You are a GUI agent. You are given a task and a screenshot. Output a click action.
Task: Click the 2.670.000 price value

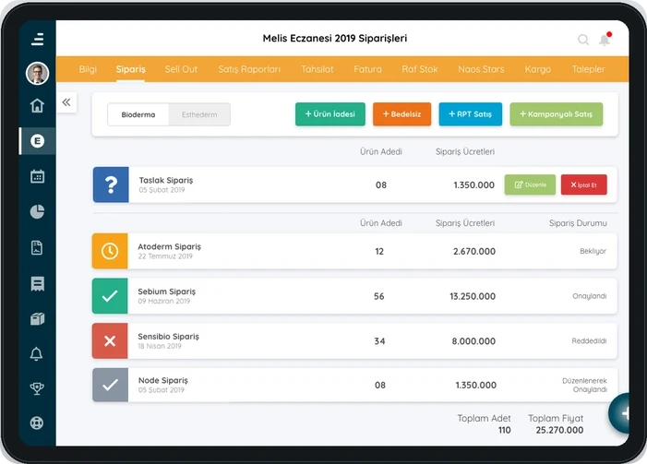[474, 251]
